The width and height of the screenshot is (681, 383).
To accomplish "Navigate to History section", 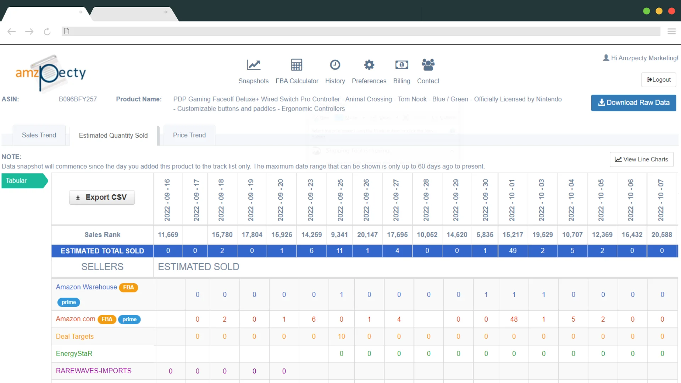I will click(x=335, y=71).
